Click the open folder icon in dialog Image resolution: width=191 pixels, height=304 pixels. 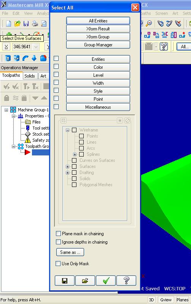[85, 280]
